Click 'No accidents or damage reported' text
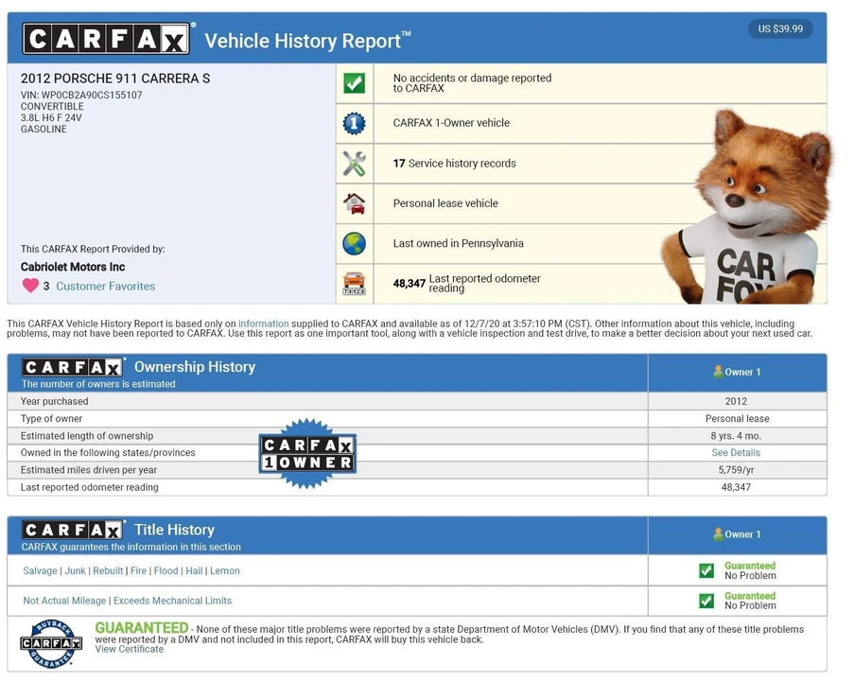Viewport: 854px width, 681px height. point(472,83)
